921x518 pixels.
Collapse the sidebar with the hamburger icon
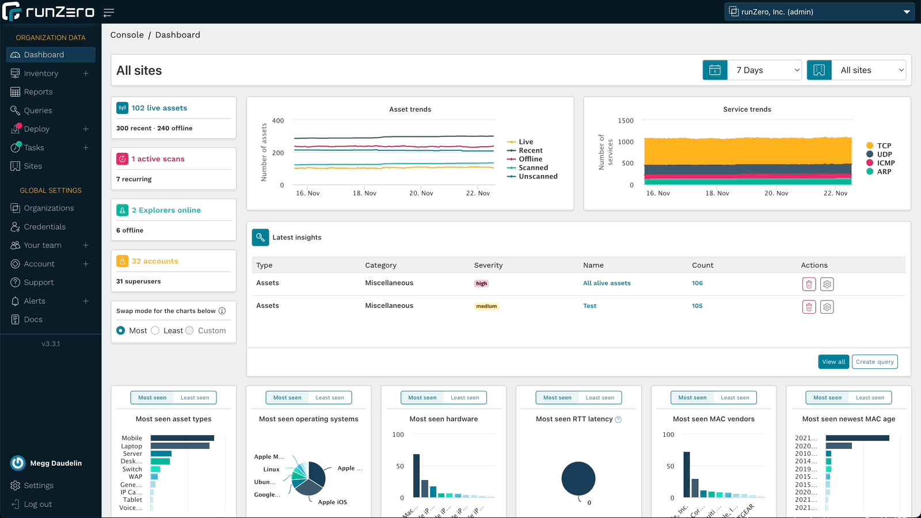click(x=109, y=12)
